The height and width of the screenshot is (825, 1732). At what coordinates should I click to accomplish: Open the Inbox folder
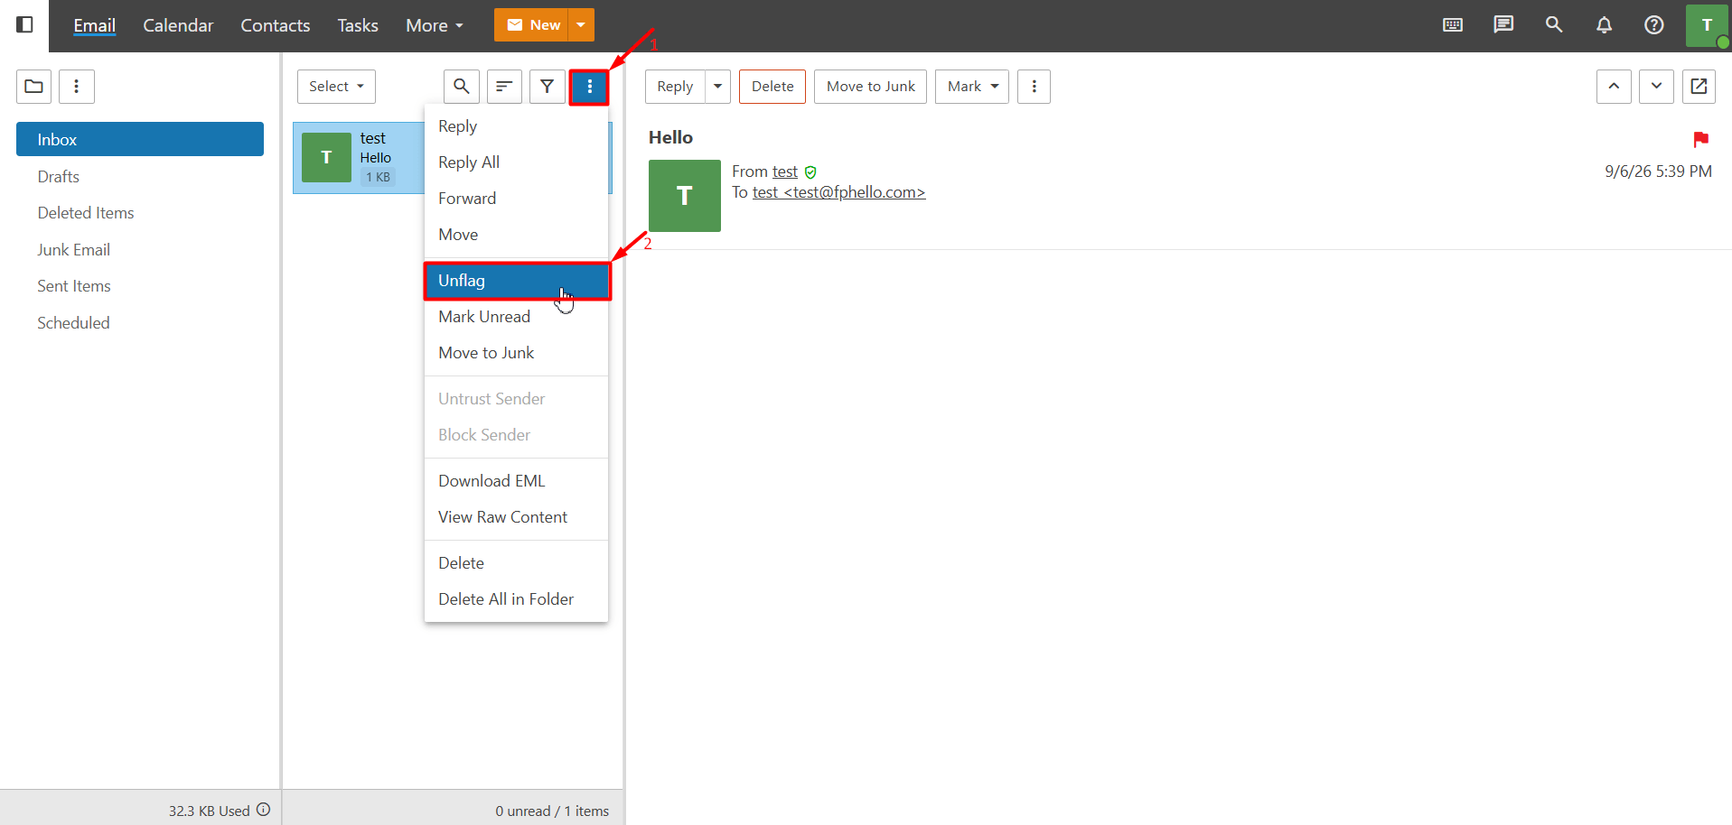[x=140, y=139]
